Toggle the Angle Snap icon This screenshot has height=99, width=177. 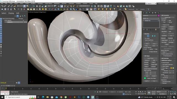click(68, 6)
